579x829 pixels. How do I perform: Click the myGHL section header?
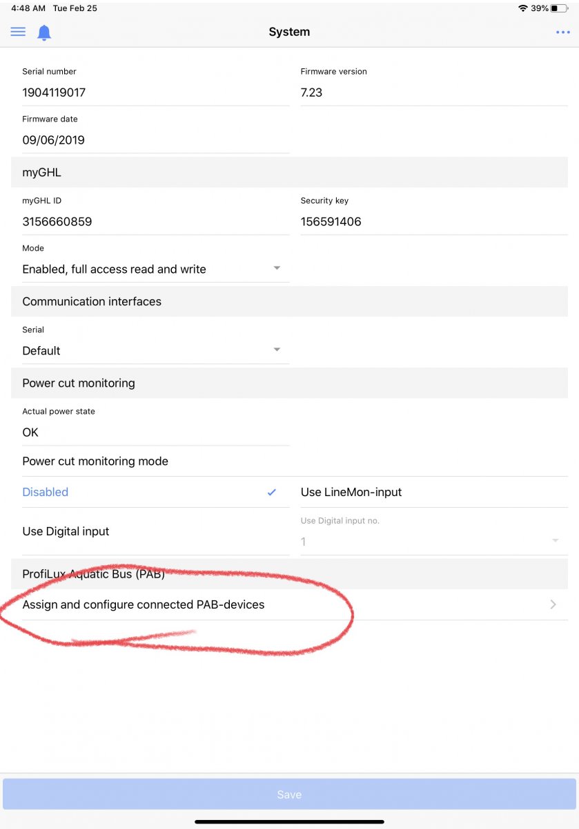tap(289, 172)
